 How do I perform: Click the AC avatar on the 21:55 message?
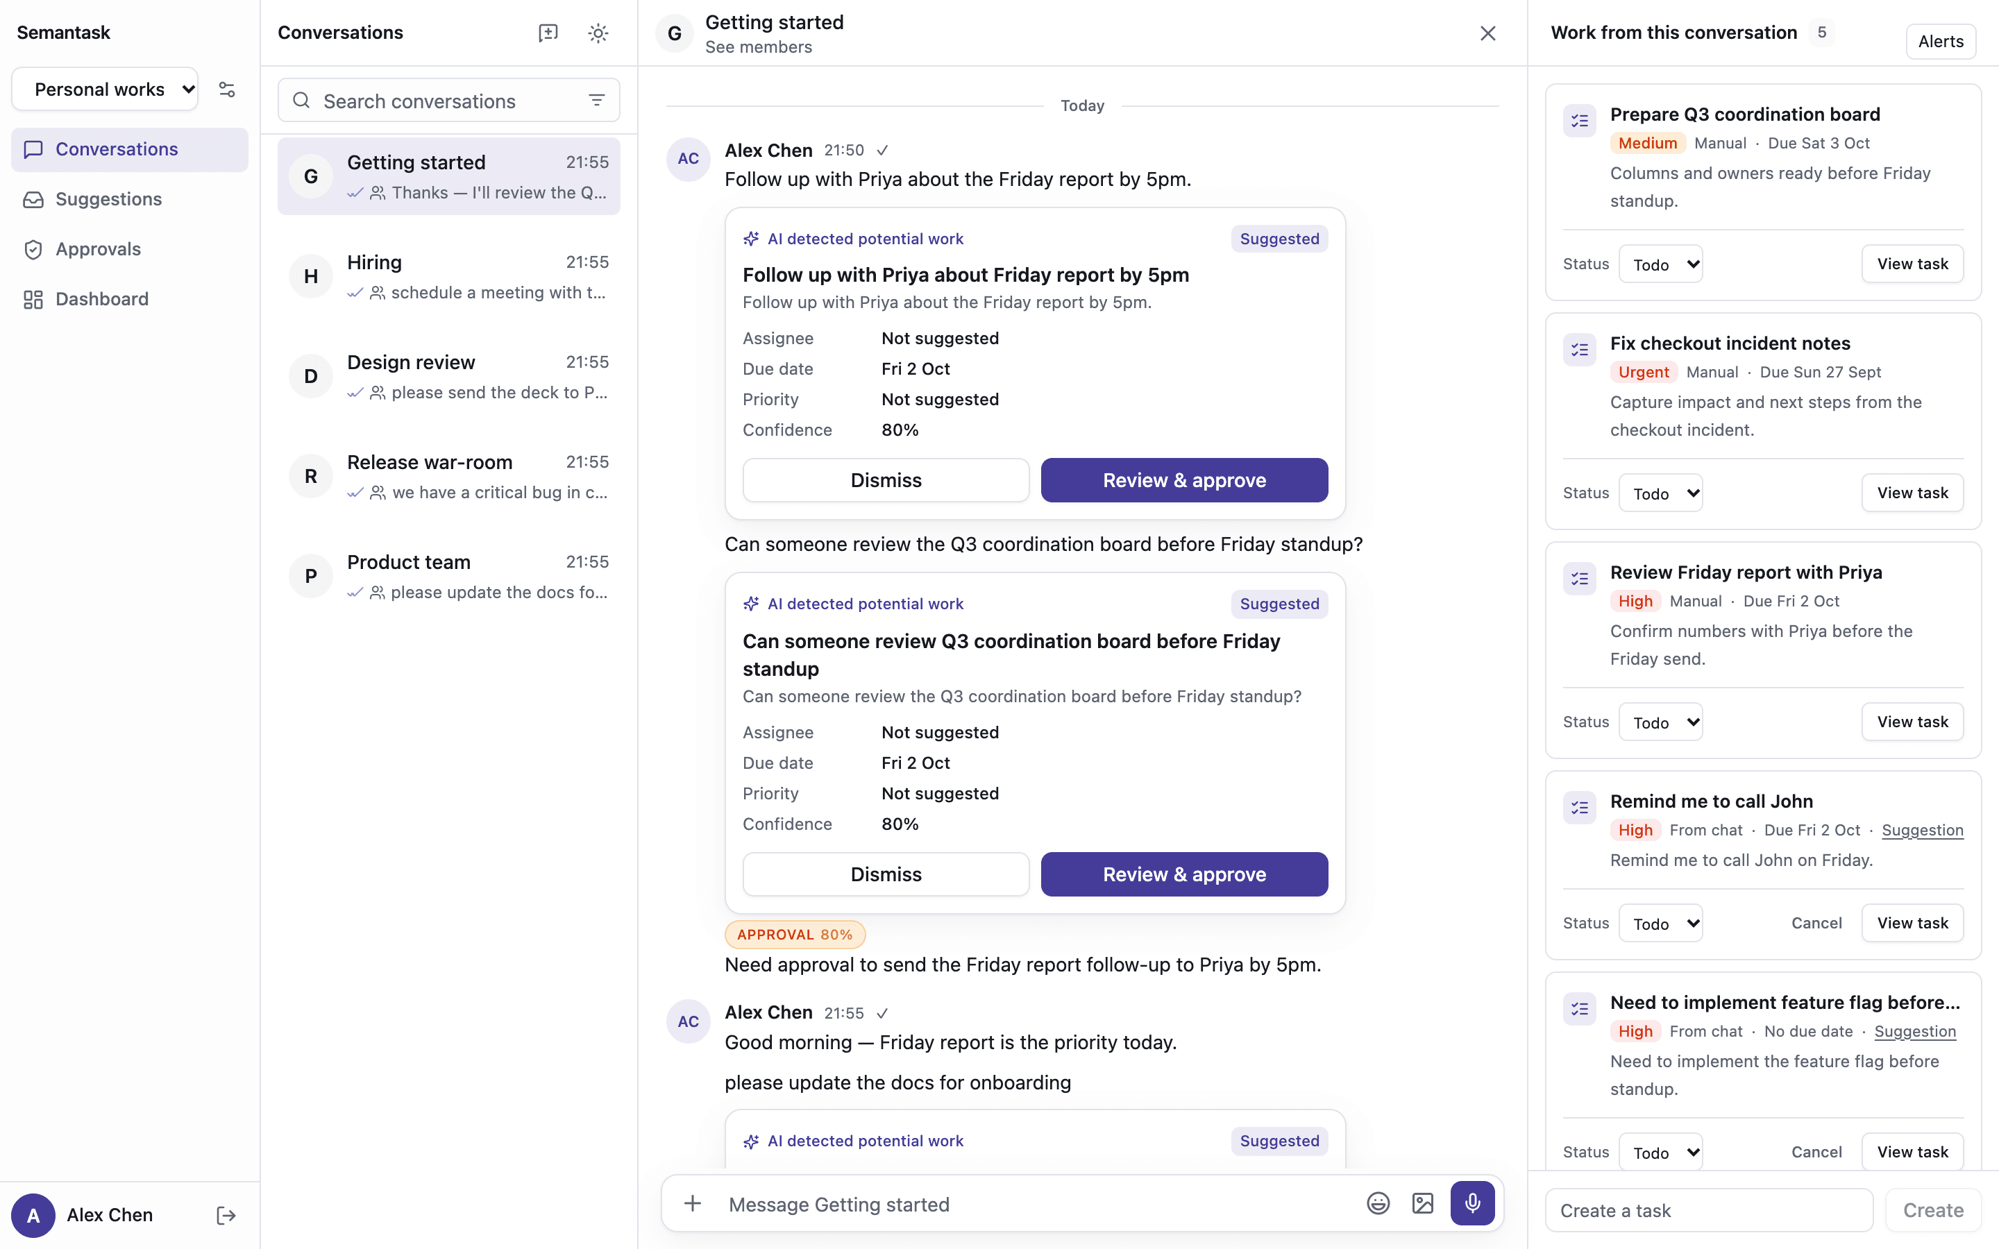click(688, 1022)
